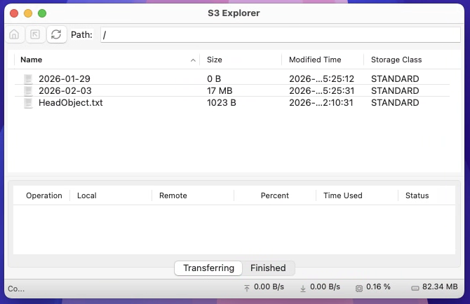Click the 1023 B size cell

point(222,103)
